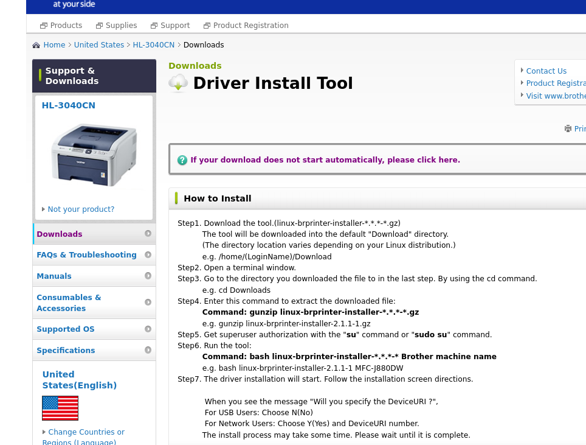The height and width of the screenshot is (445, 586).
Task: Click the green question mark icon
Action: click(x=182, y=160)
